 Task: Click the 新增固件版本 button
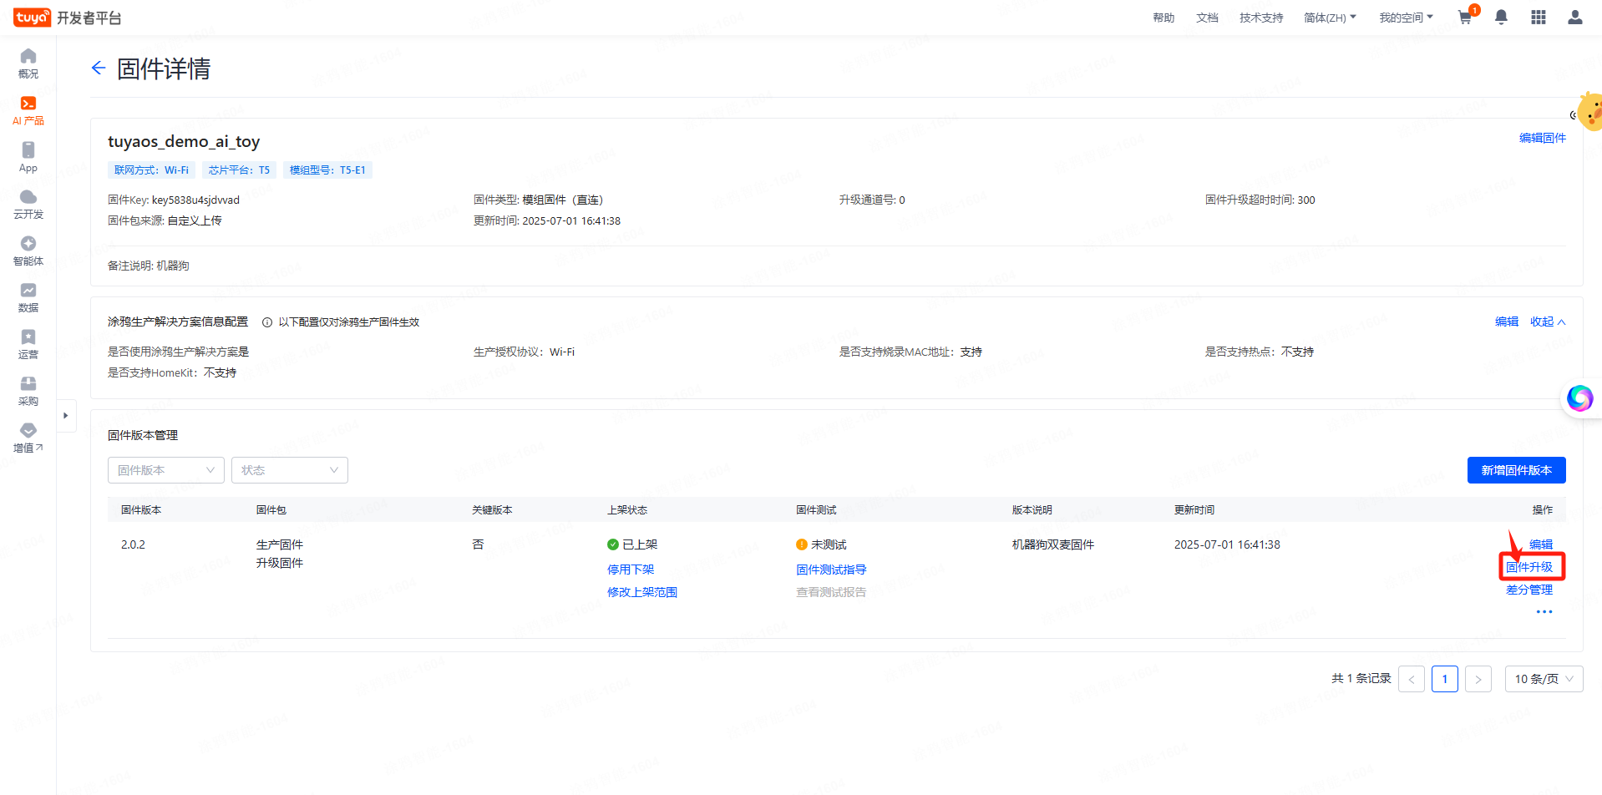tap(1517, 470)
